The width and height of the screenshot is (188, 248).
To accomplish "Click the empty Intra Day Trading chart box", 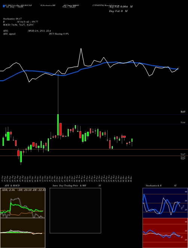I will click(x=75, y=210).
